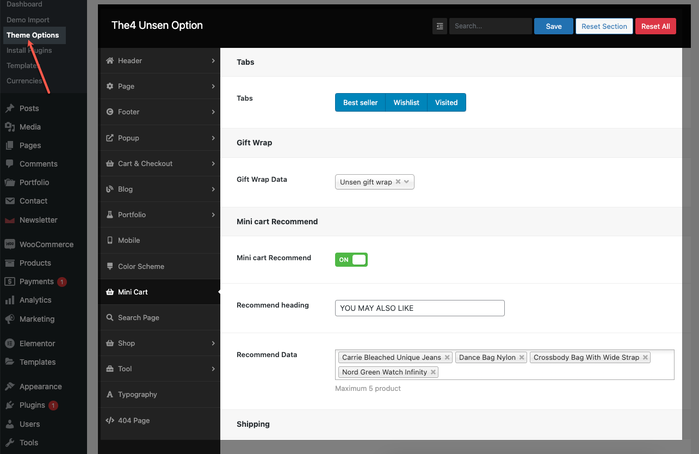
Task: Expand the Popup section chevron
Action: [x=213, y=138]
